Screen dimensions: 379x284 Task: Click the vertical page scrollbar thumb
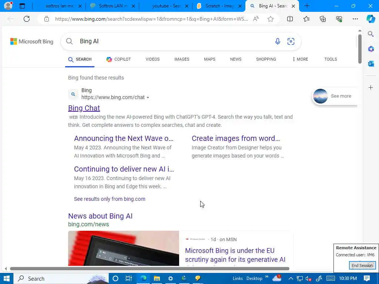point(360,49)
